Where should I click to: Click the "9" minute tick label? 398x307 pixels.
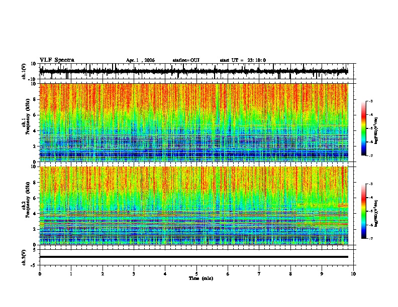[322, 274]
